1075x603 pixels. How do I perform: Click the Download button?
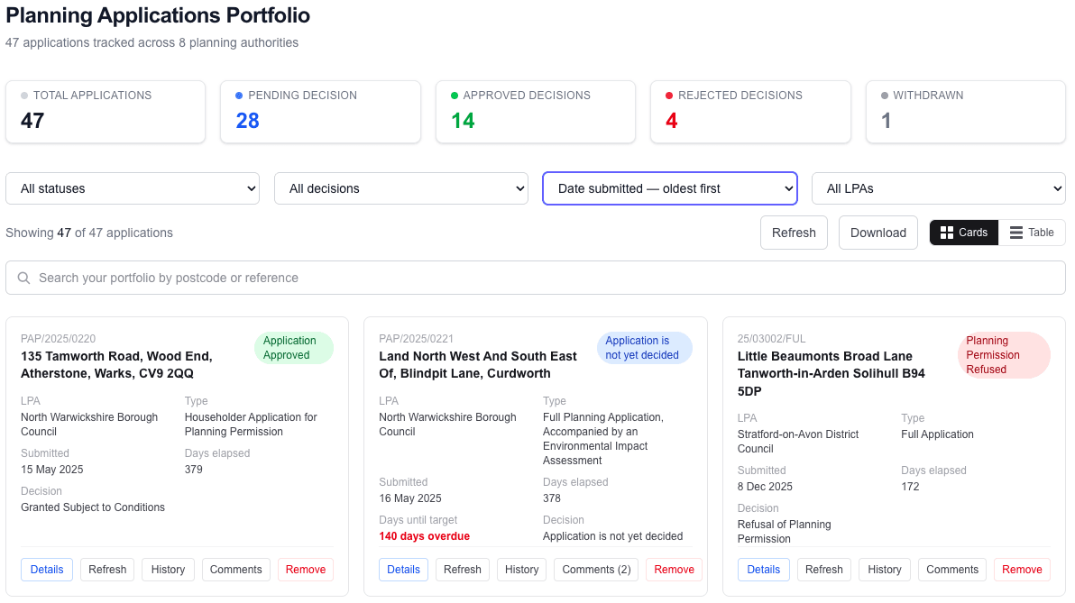click(x=878, y=233)
